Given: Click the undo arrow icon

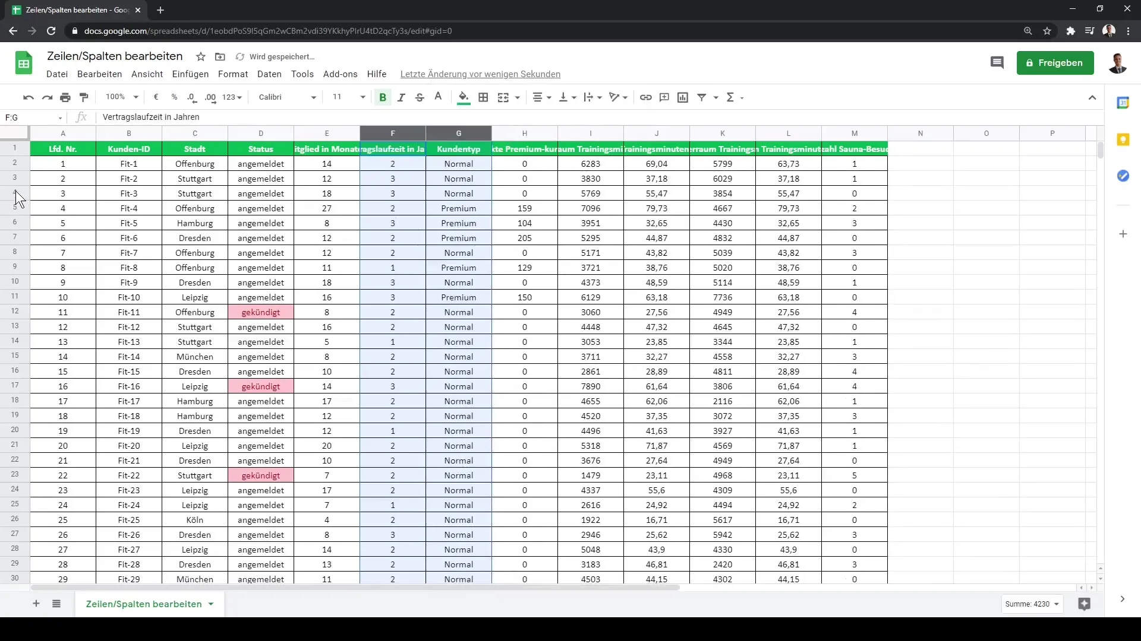Looking at the screenshot, I should pyautogui.click(x=28, y=97).
